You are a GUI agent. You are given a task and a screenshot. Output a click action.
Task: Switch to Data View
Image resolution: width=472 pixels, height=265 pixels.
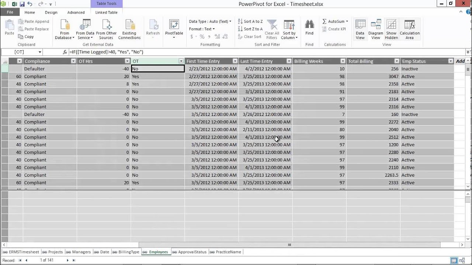pyautogui.click(x=360, y=29)
